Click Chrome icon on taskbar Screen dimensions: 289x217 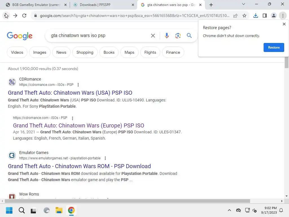click(x=71, y=210)
